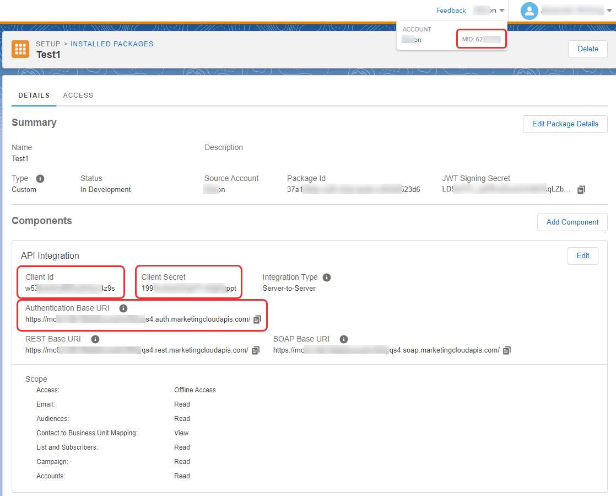Click the 'Email:' scope label

(x=45, y=404)
